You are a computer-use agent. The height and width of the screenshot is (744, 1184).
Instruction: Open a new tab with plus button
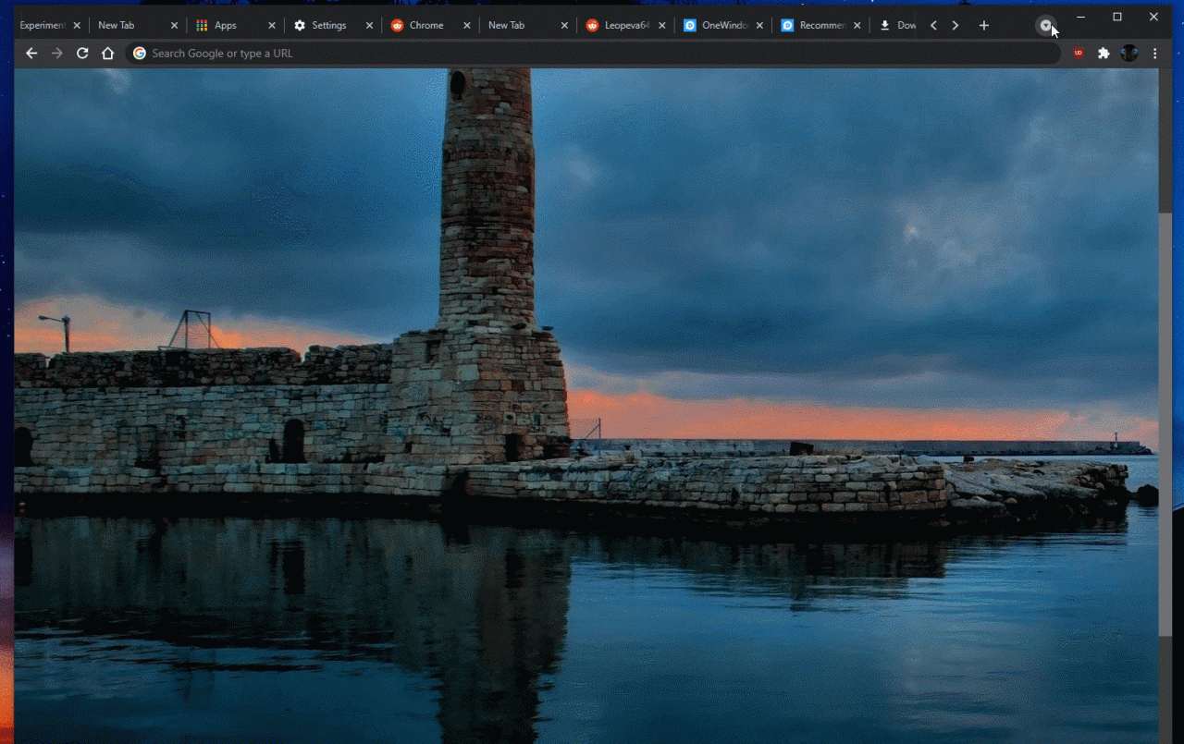pos(984,26)
